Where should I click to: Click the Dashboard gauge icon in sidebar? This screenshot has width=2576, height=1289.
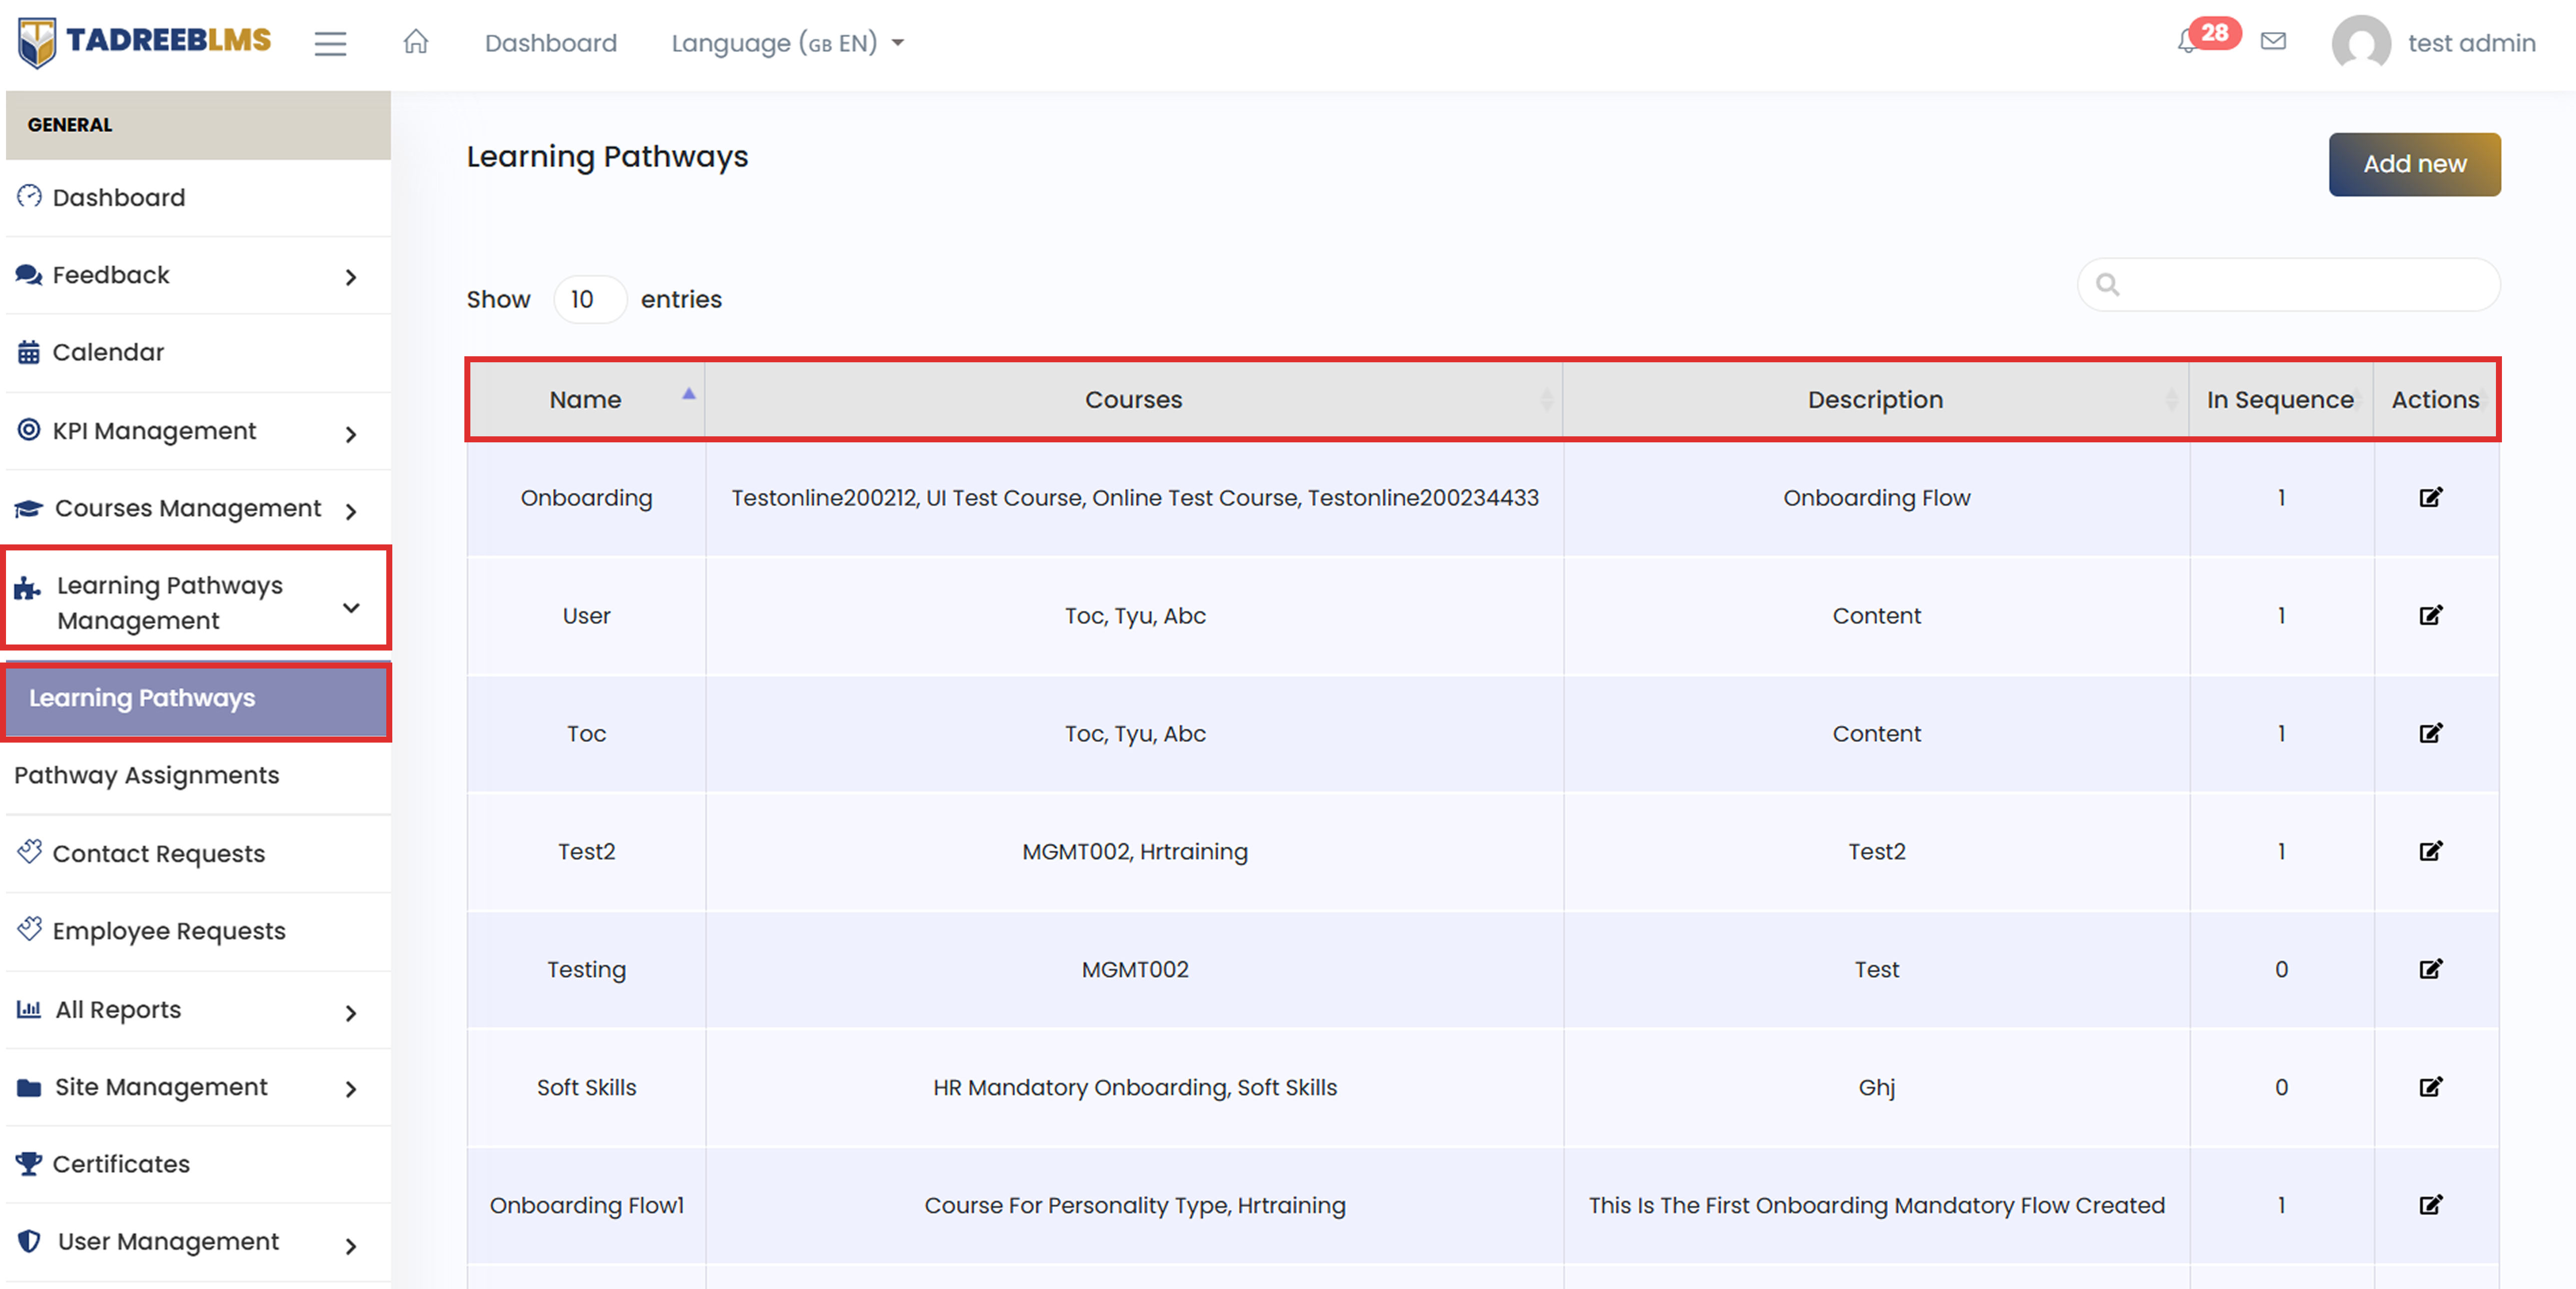tap(29, 196)
